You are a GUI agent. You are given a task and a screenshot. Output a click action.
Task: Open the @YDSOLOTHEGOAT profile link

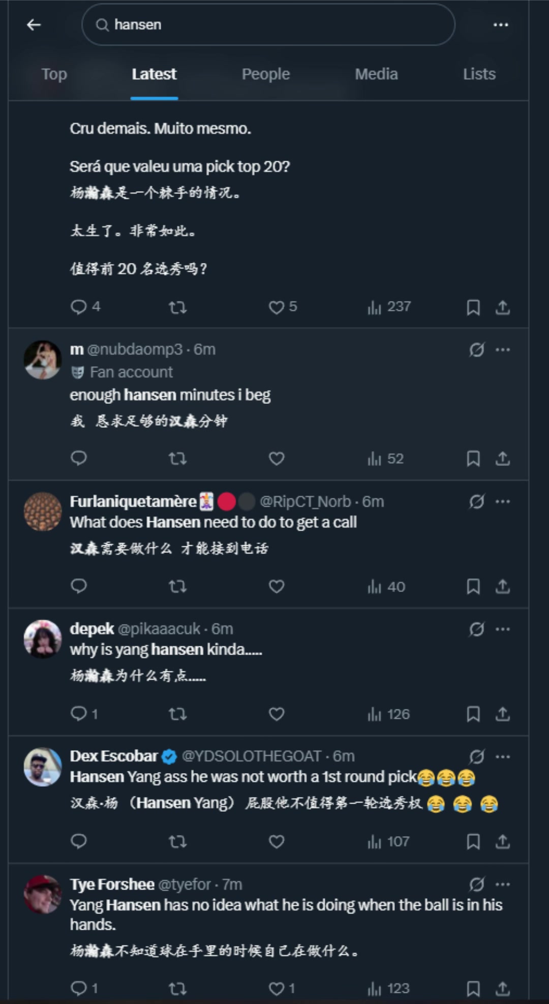[x=252, y=756]
